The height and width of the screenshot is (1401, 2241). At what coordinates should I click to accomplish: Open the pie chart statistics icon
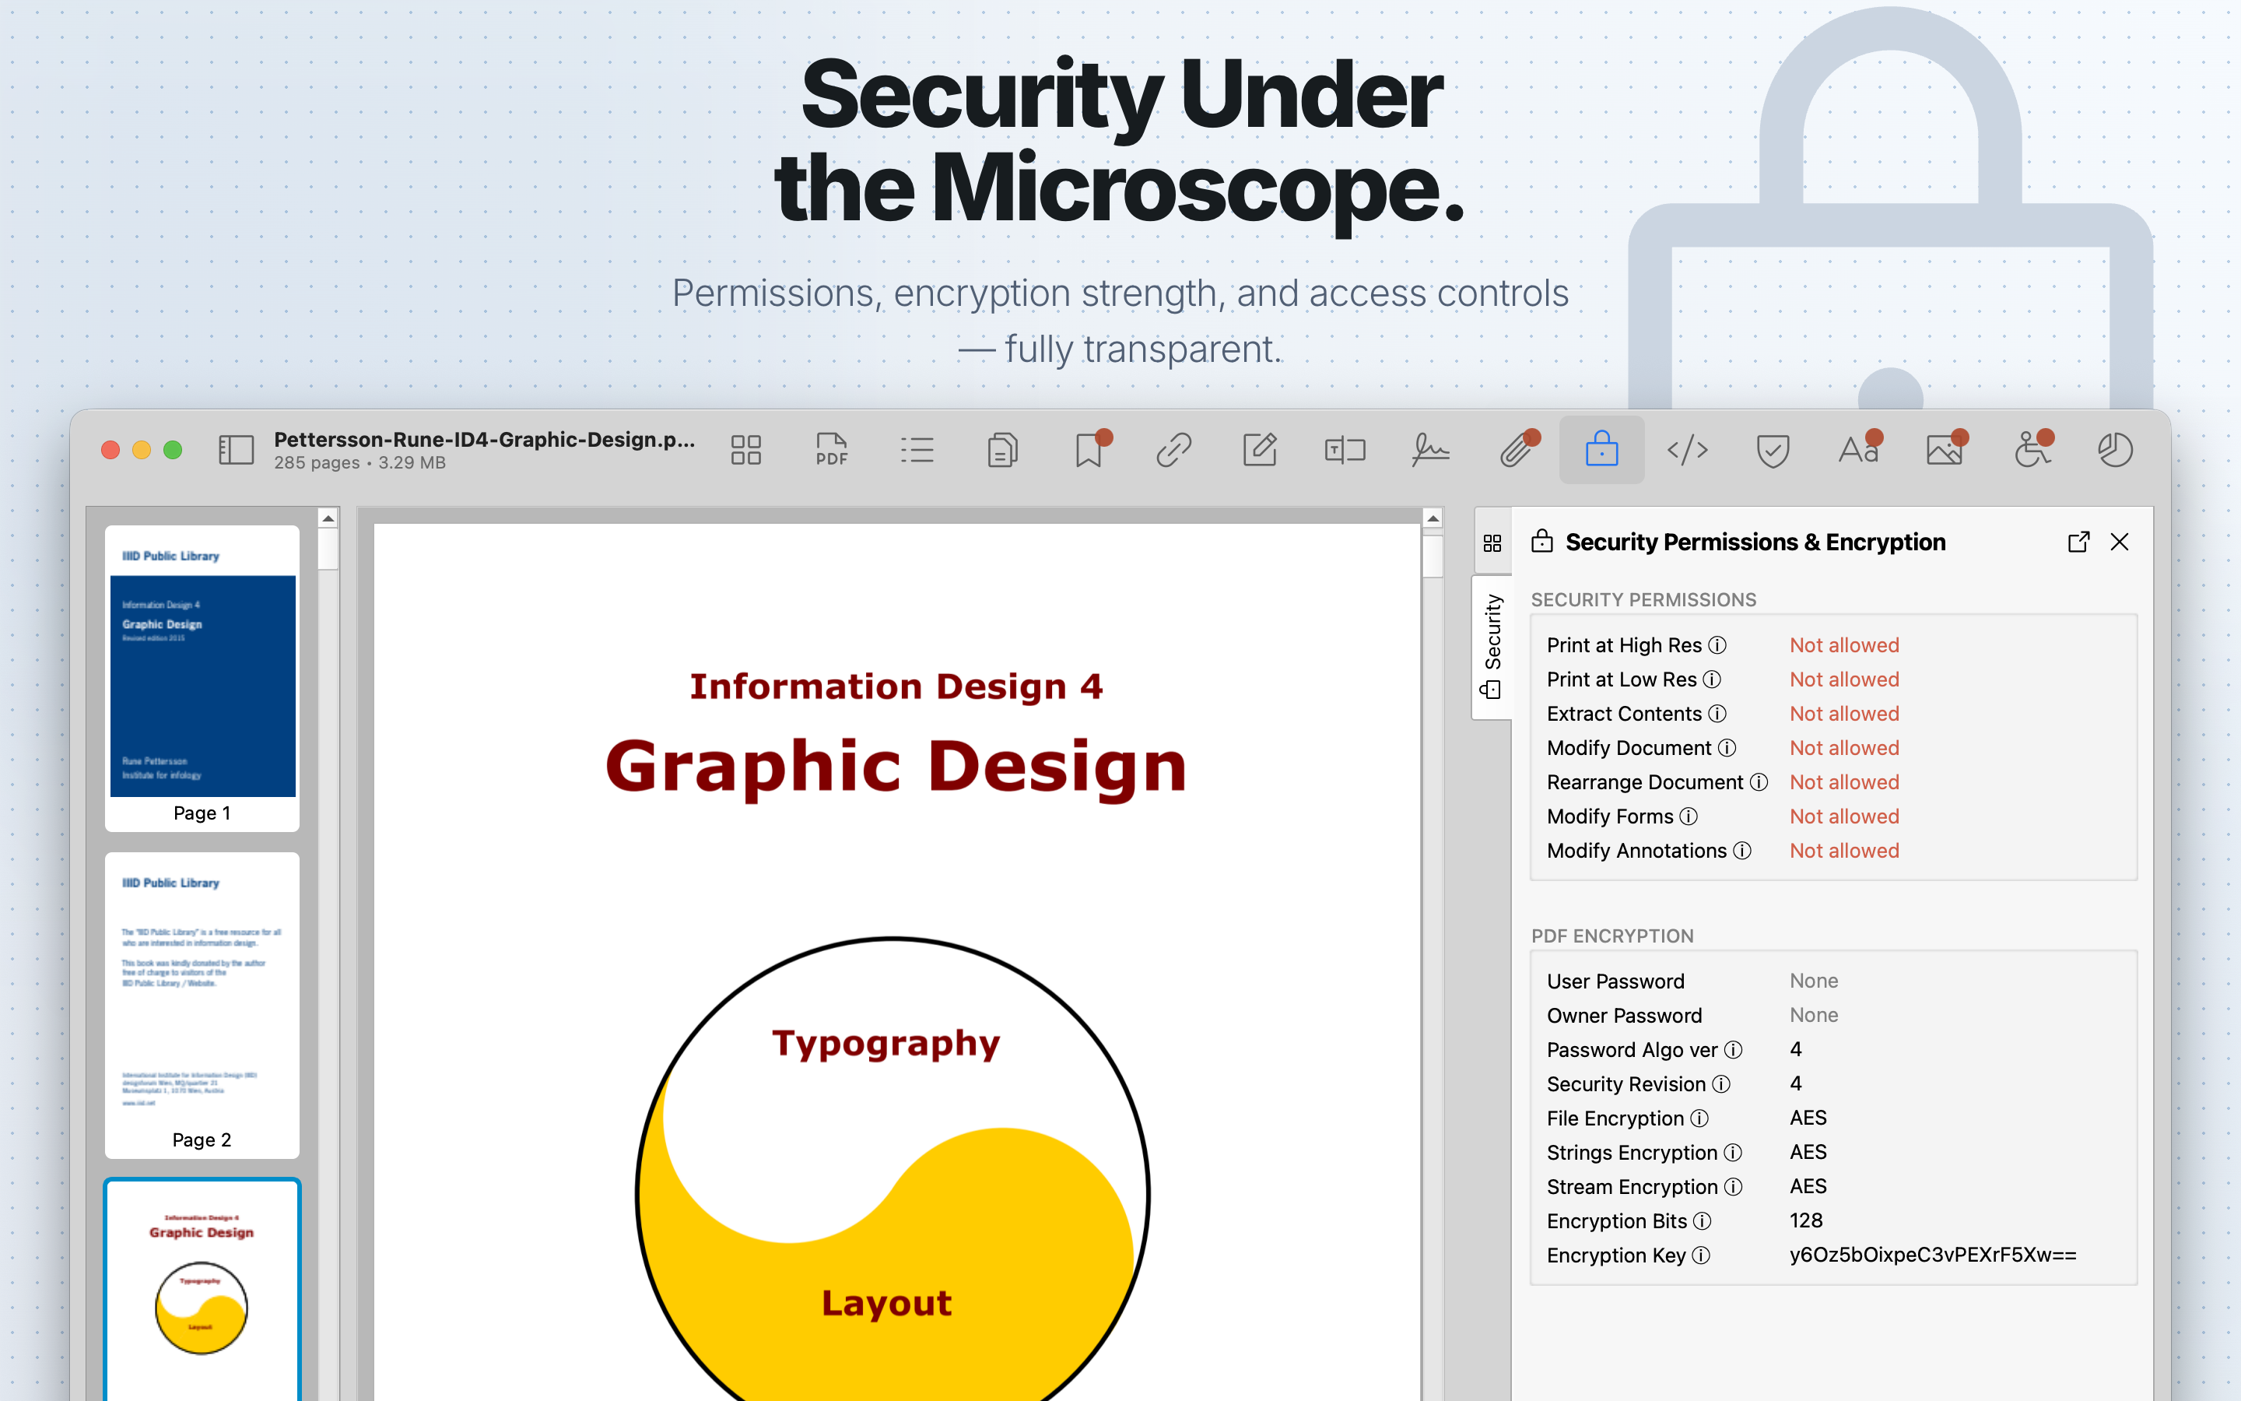pos(2115,451)
